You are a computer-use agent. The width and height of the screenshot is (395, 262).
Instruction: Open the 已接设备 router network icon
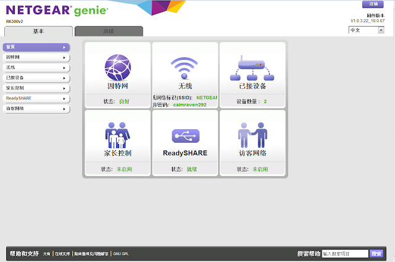click(x=252, y=68)
